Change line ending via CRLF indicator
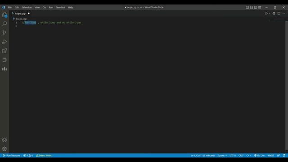288x162 pixels. click(x=241, y=156)
